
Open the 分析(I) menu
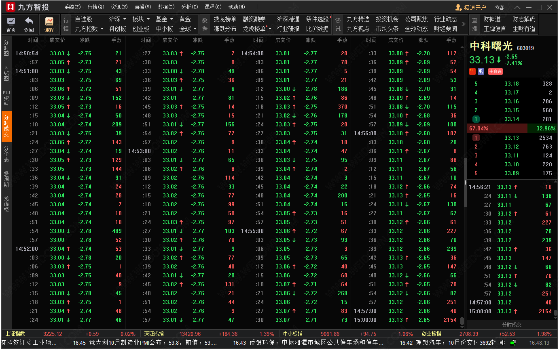190,7
